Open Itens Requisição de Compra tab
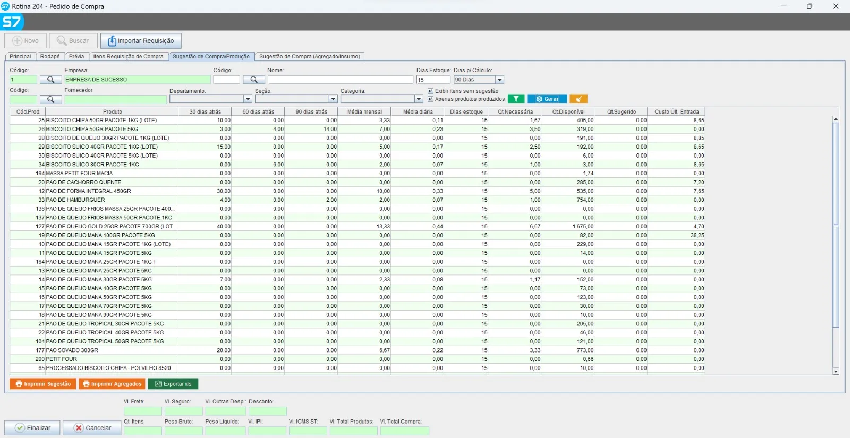Viewport: 850px width, 438px height. tap(128, 56)
